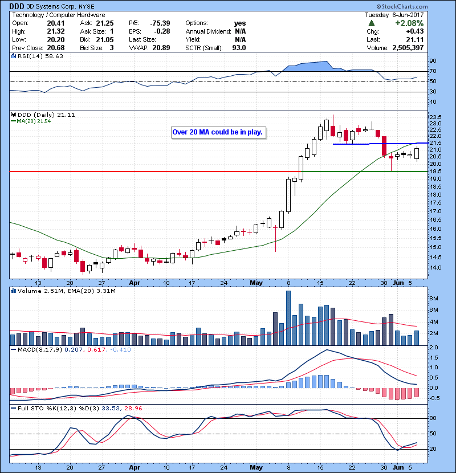Click the volume bars icon in volume panel
Viewport: 456px width, 473px height.
[x=13, y=291]
